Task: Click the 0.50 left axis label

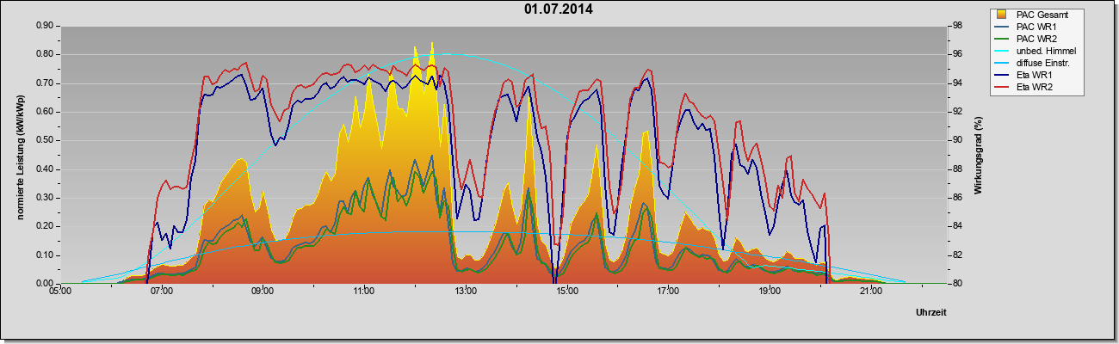Action: [46, 140]
